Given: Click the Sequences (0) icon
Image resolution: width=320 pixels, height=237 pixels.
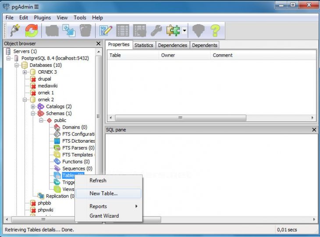Looking at the screenshot, I should pos(57,169).
